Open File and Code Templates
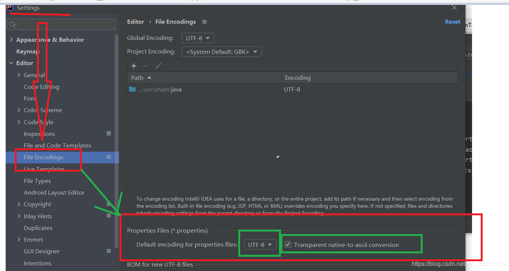This screenshot has width=509, height=271. point(57,145)
